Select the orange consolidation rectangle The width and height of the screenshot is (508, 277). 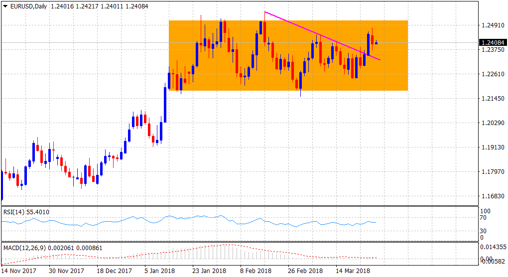click(x=288, y=55)
